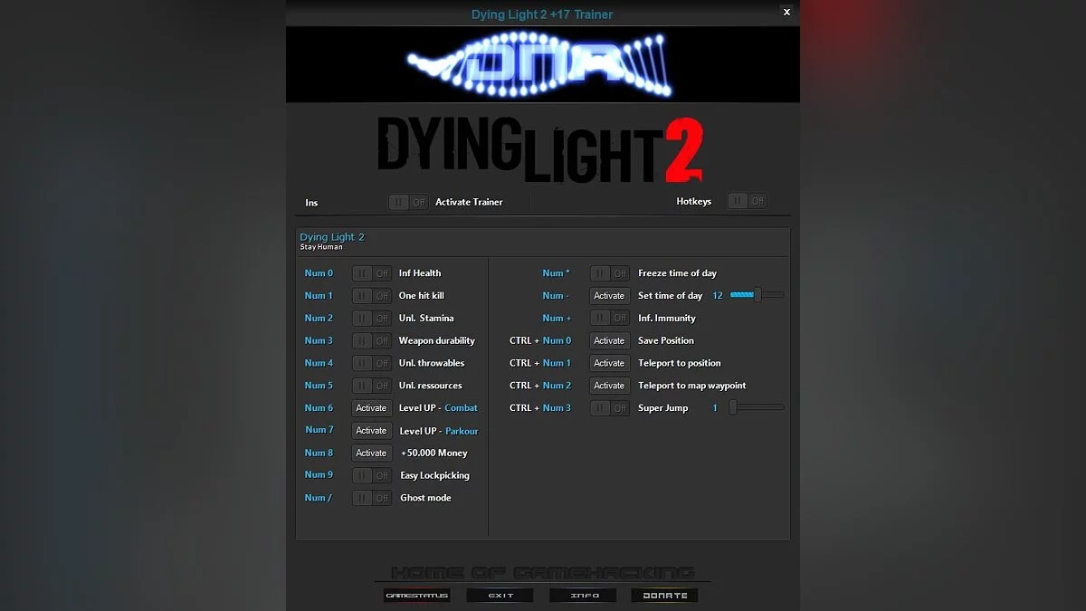Enable Unl. ressources cheat

371,385
